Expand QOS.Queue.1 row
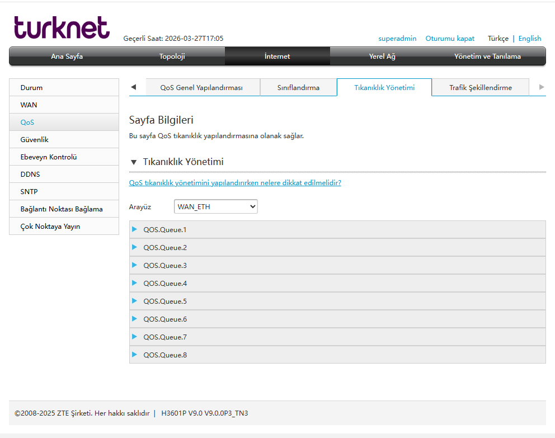 point(337,229)
